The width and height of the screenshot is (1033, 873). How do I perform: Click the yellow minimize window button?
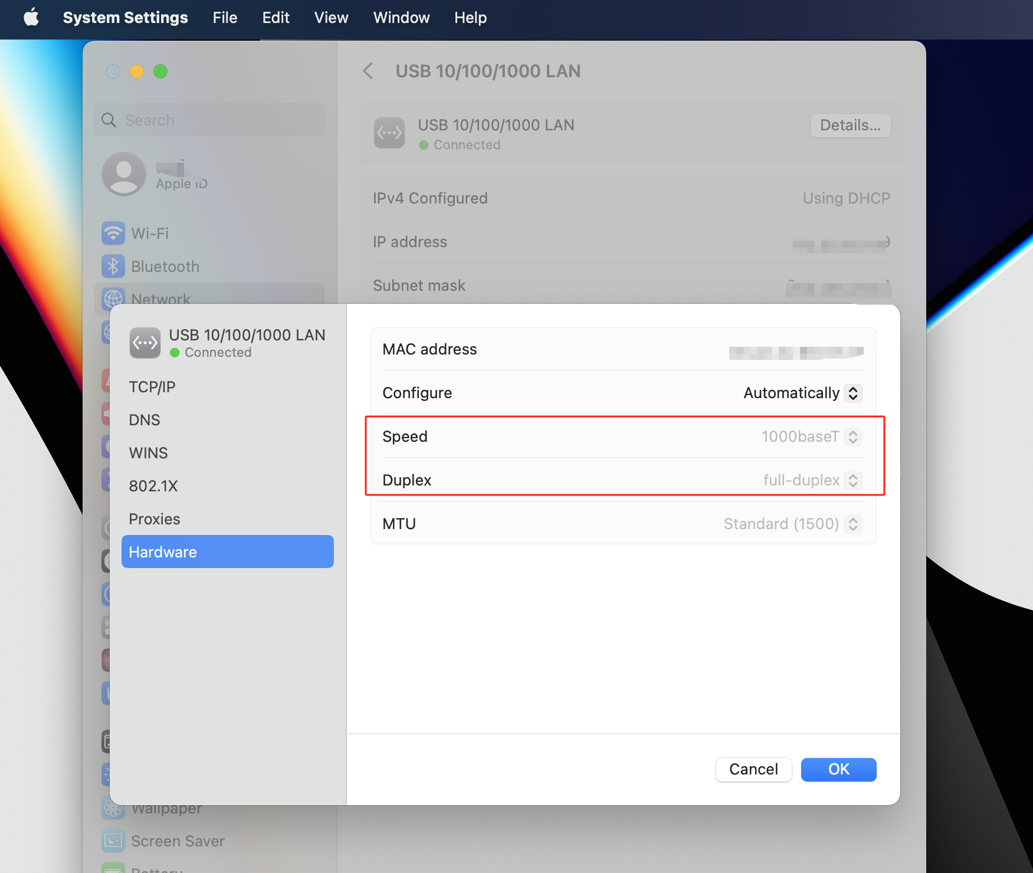137,71
